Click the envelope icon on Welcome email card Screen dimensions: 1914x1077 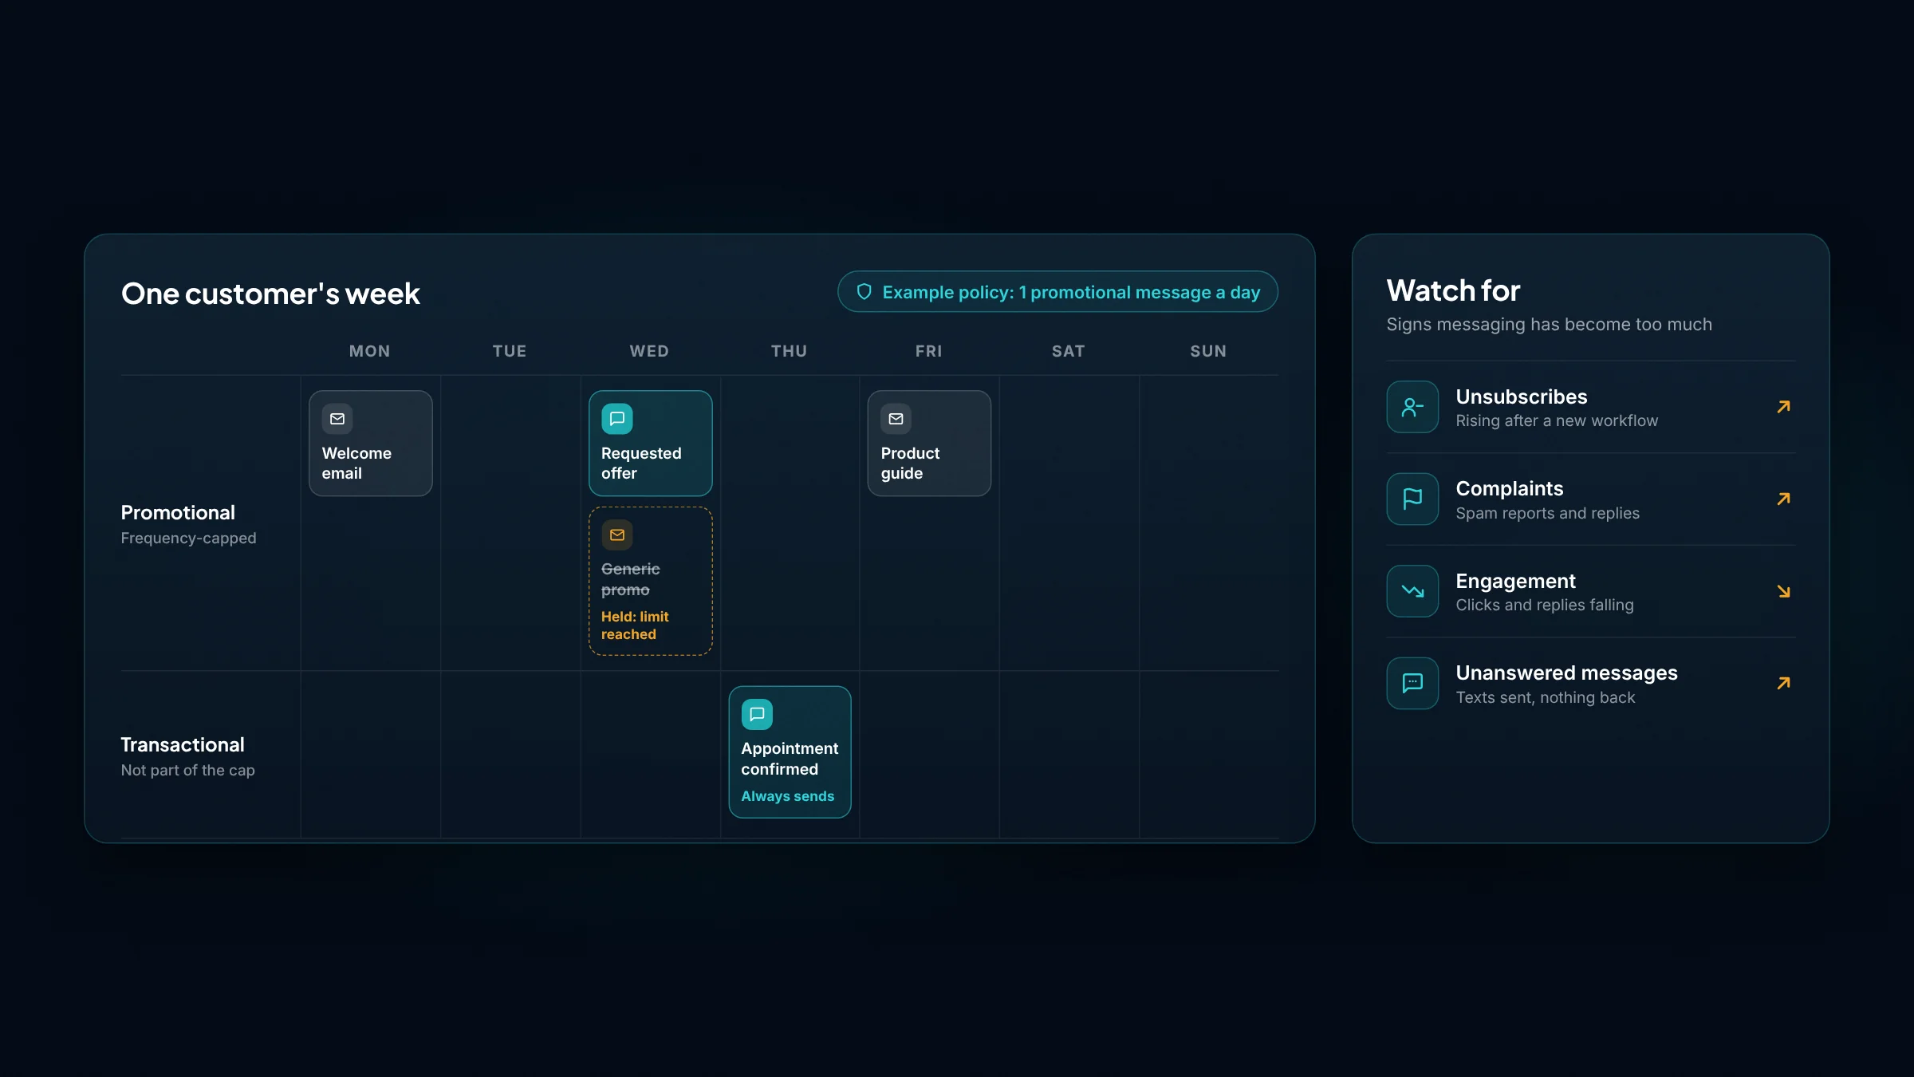[x=337, y=419]
